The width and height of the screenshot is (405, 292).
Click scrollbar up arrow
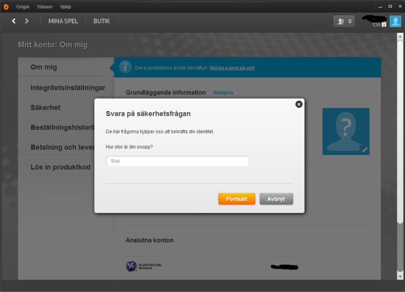[400, 36]
